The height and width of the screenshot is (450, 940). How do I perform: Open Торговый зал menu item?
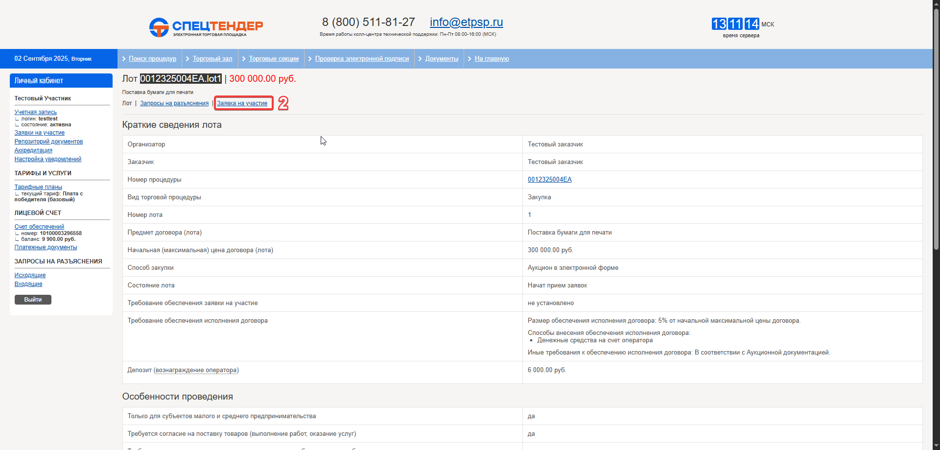point(212,59)
